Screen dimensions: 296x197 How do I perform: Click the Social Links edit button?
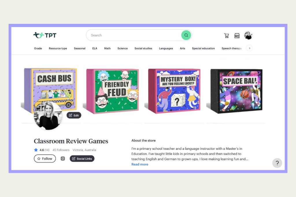point(82,159)
